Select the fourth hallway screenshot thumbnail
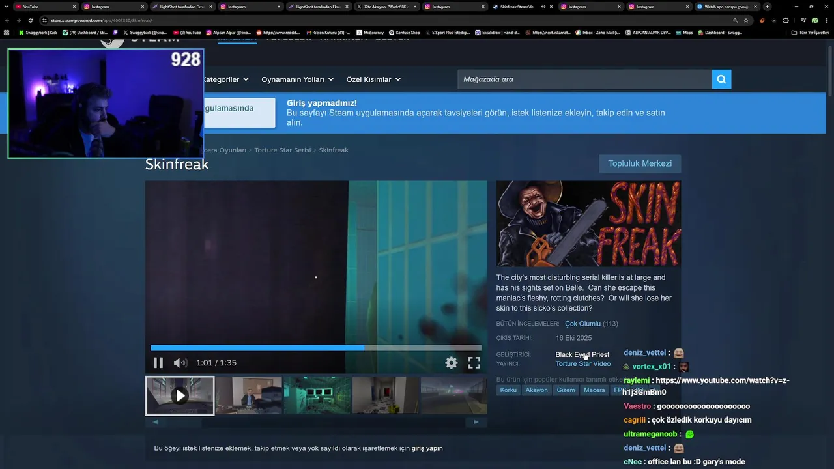The height and width of the screenshot is (469, 834). [386, 395]
